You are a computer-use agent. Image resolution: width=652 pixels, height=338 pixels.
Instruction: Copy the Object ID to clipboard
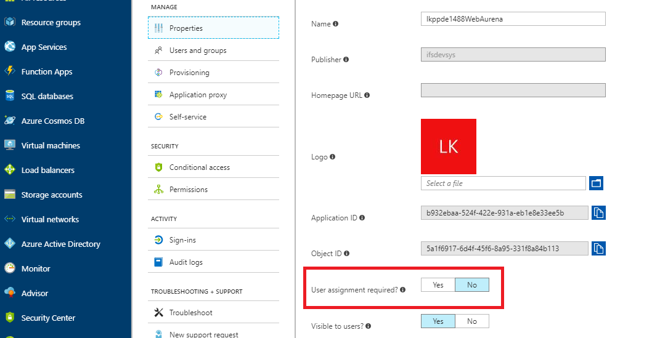[598, 248]
